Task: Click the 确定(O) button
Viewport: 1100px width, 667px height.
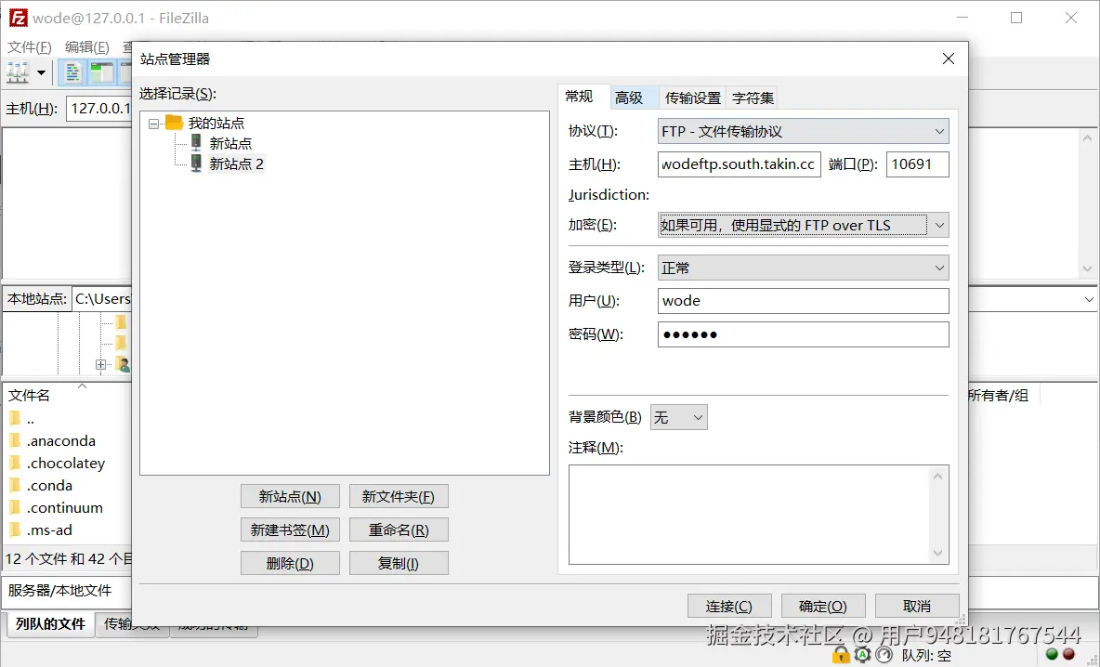Action: [823, 606]
